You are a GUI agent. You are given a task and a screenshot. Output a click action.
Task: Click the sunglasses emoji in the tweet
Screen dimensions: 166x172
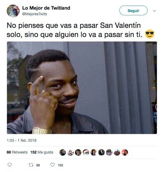pyautogui.click(x=149, y=34)
